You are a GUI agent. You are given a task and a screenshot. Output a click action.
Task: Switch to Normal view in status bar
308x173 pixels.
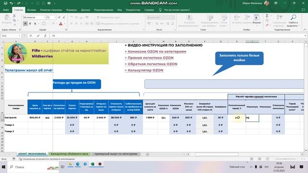[252, 159]
